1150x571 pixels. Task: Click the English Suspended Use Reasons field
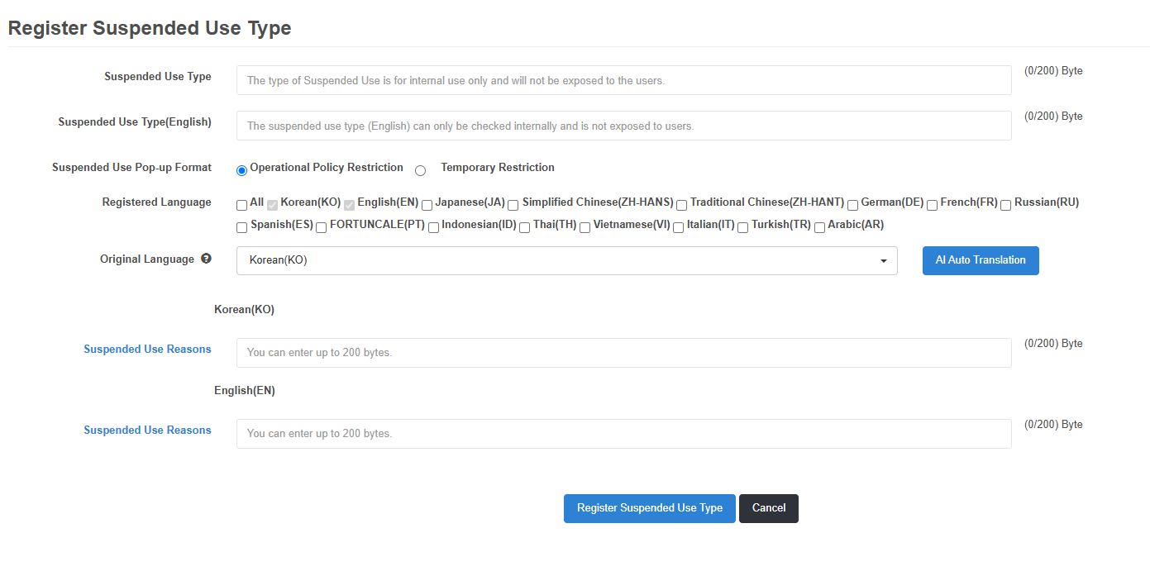pyautogui.click(x=623, y=434)
